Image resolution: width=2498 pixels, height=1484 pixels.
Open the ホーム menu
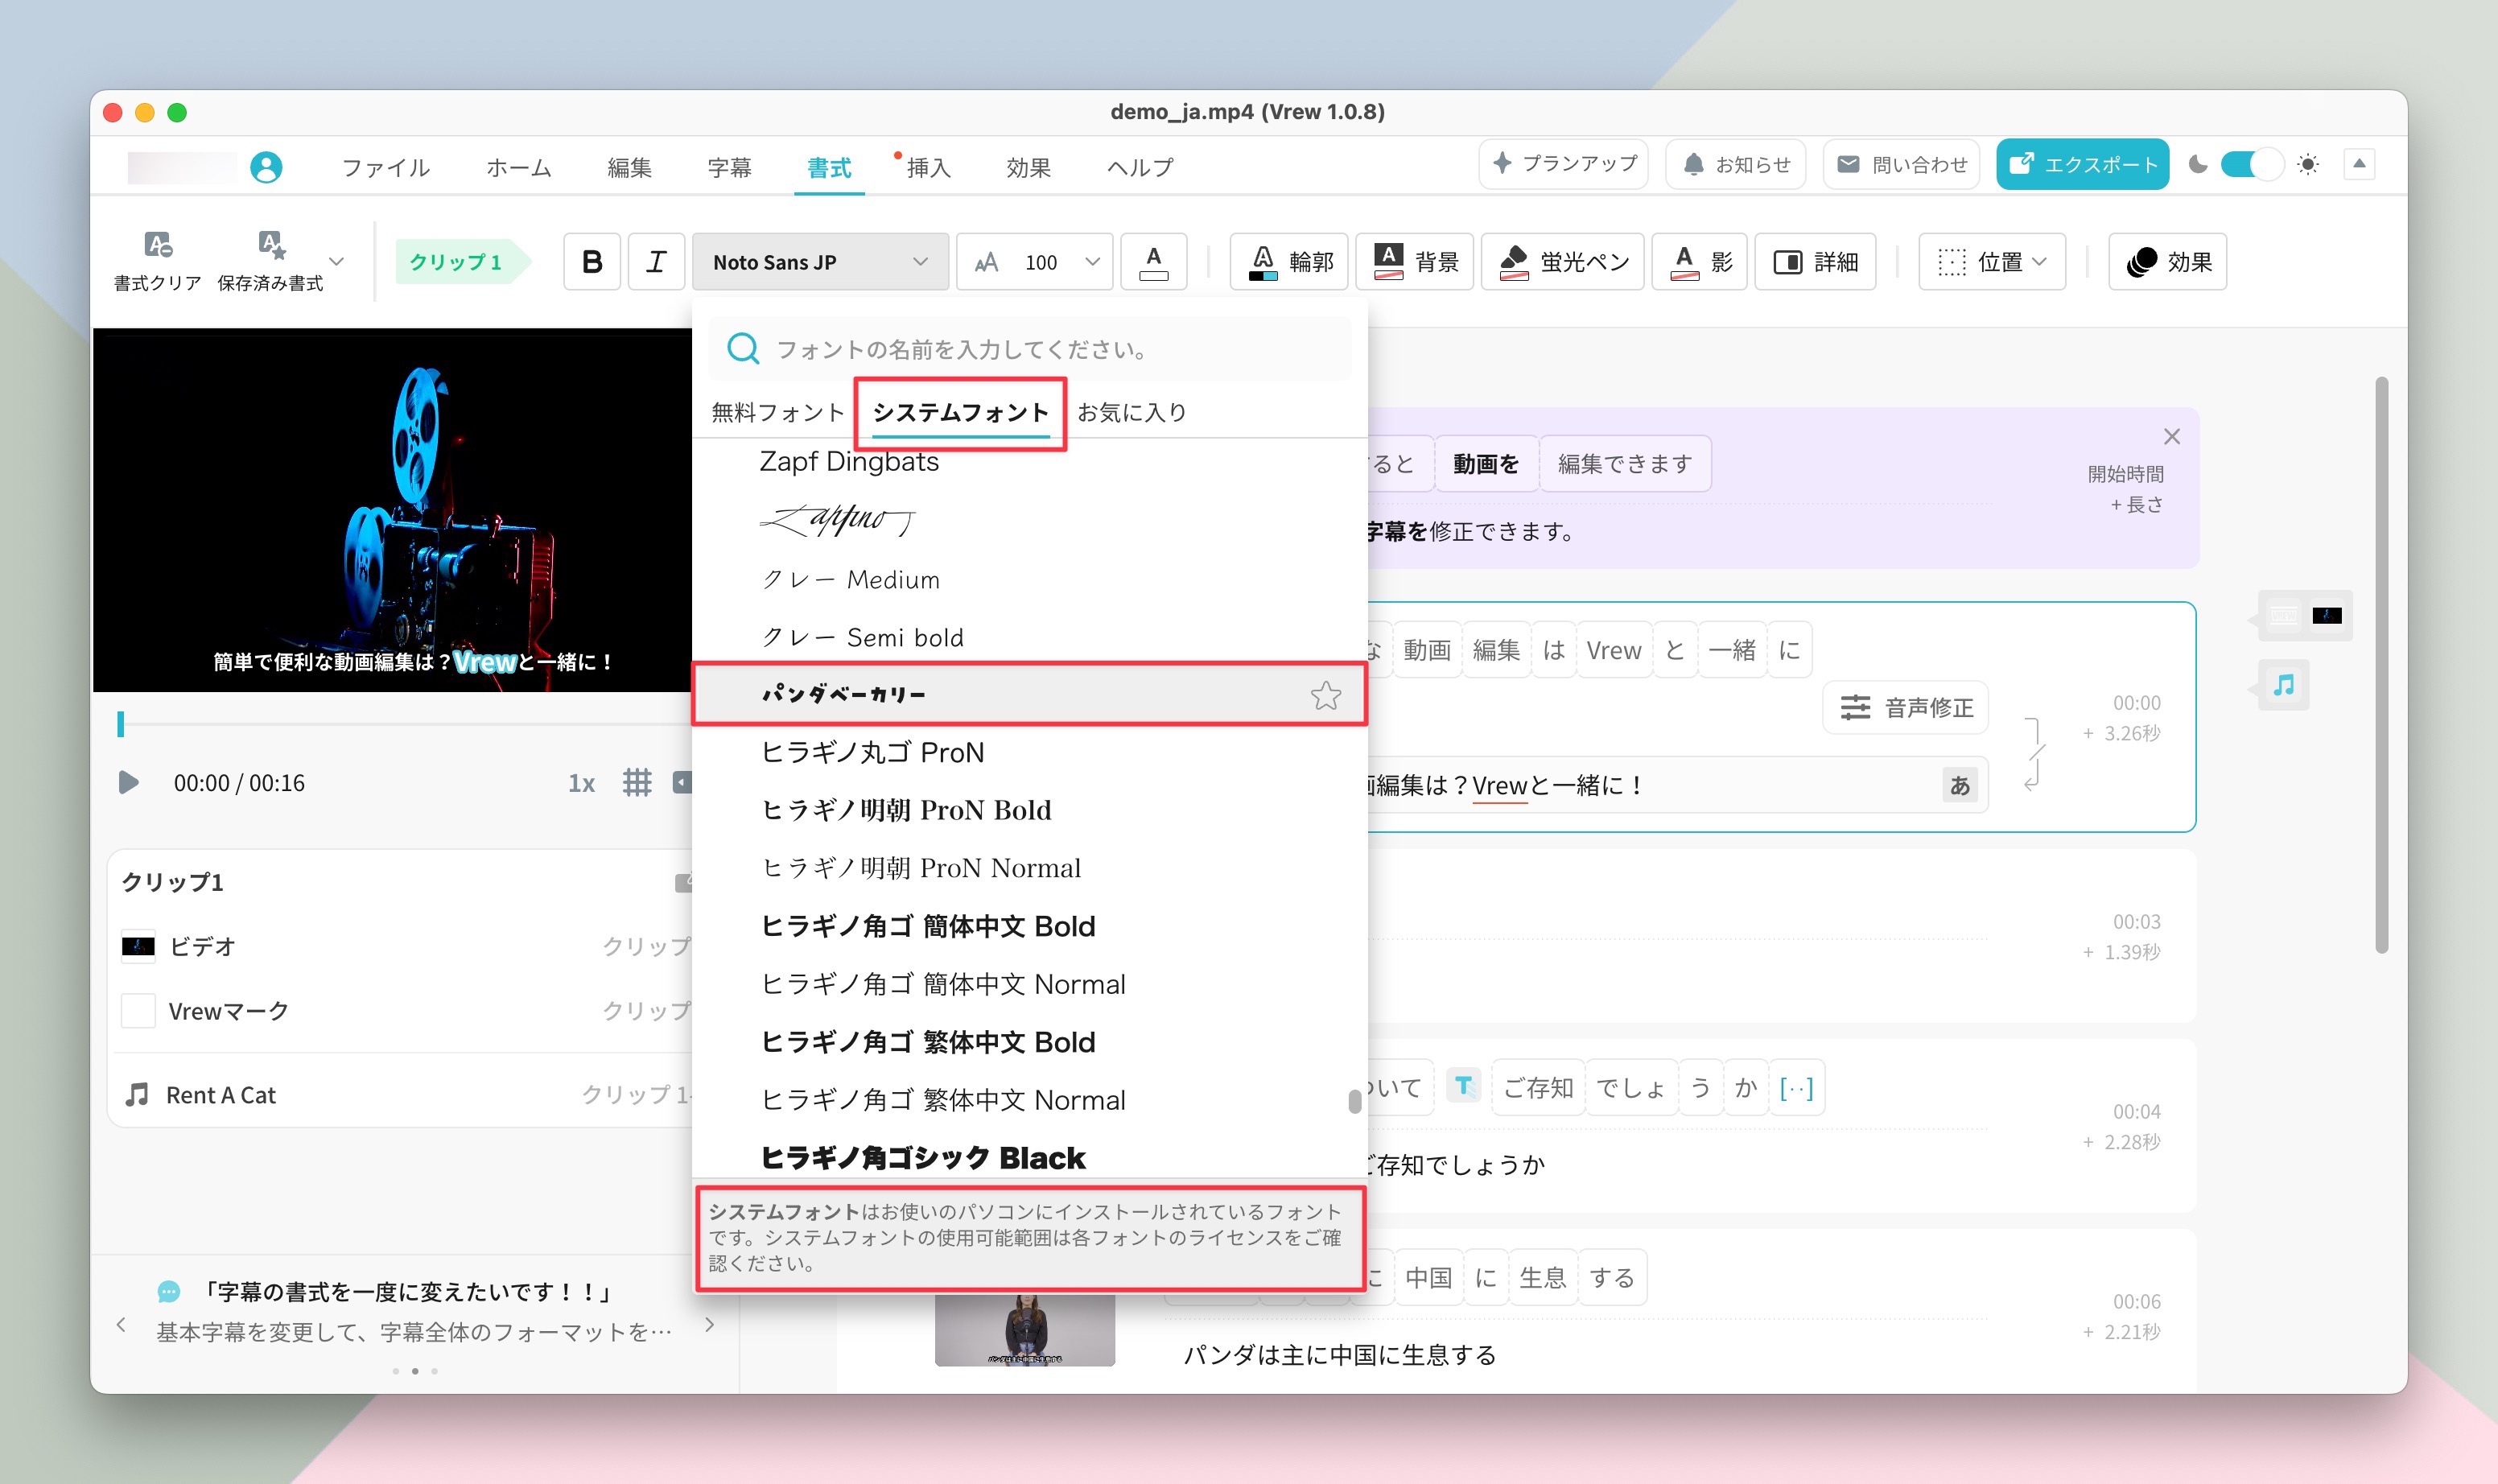point(519,167)
